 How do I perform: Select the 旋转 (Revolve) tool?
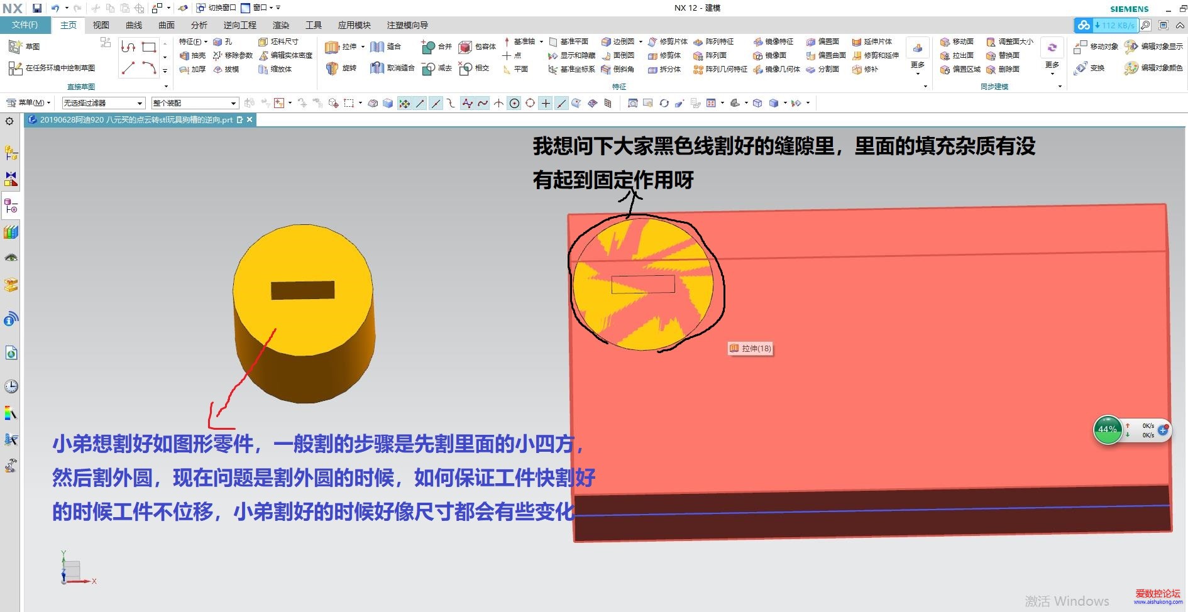click(332, 68)
